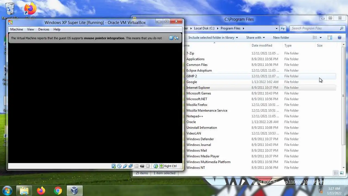Open Explorer help with the question mark icon
Screen dimensions: 348x196
coord(339,38)
